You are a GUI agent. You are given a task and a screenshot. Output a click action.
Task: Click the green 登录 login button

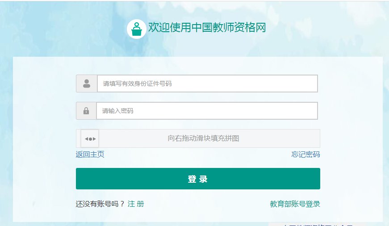[198, 179]
